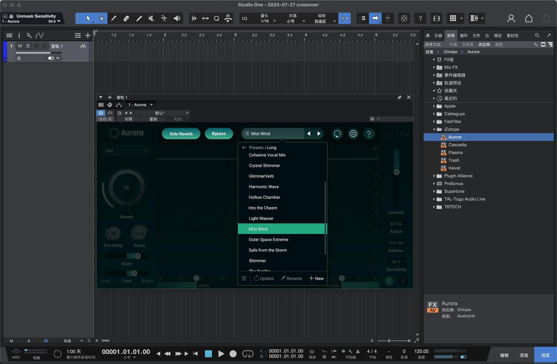Screen dimensions: 557x364
Task: Toggle snap in the toolbar
Action: click(x=345, y=19)
